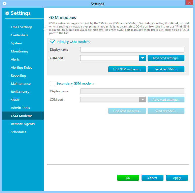
Task: Show the Reporting settings
Action: tap(18, 76)
